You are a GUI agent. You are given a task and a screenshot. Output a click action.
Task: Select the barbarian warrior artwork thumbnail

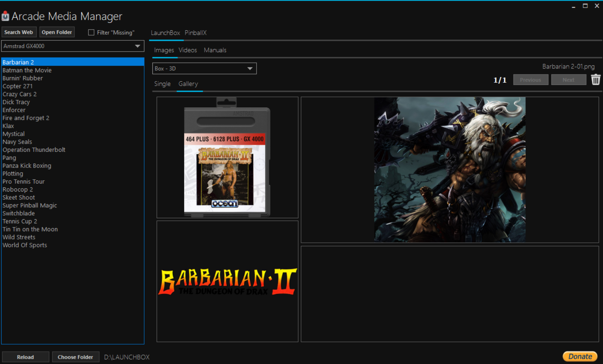point(450,170)
